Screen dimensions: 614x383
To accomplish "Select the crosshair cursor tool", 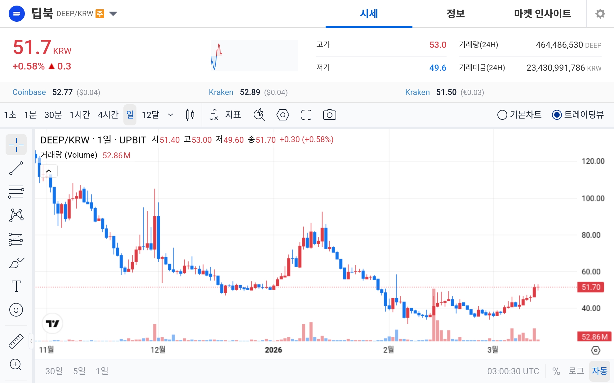I will tap(16, 145).
